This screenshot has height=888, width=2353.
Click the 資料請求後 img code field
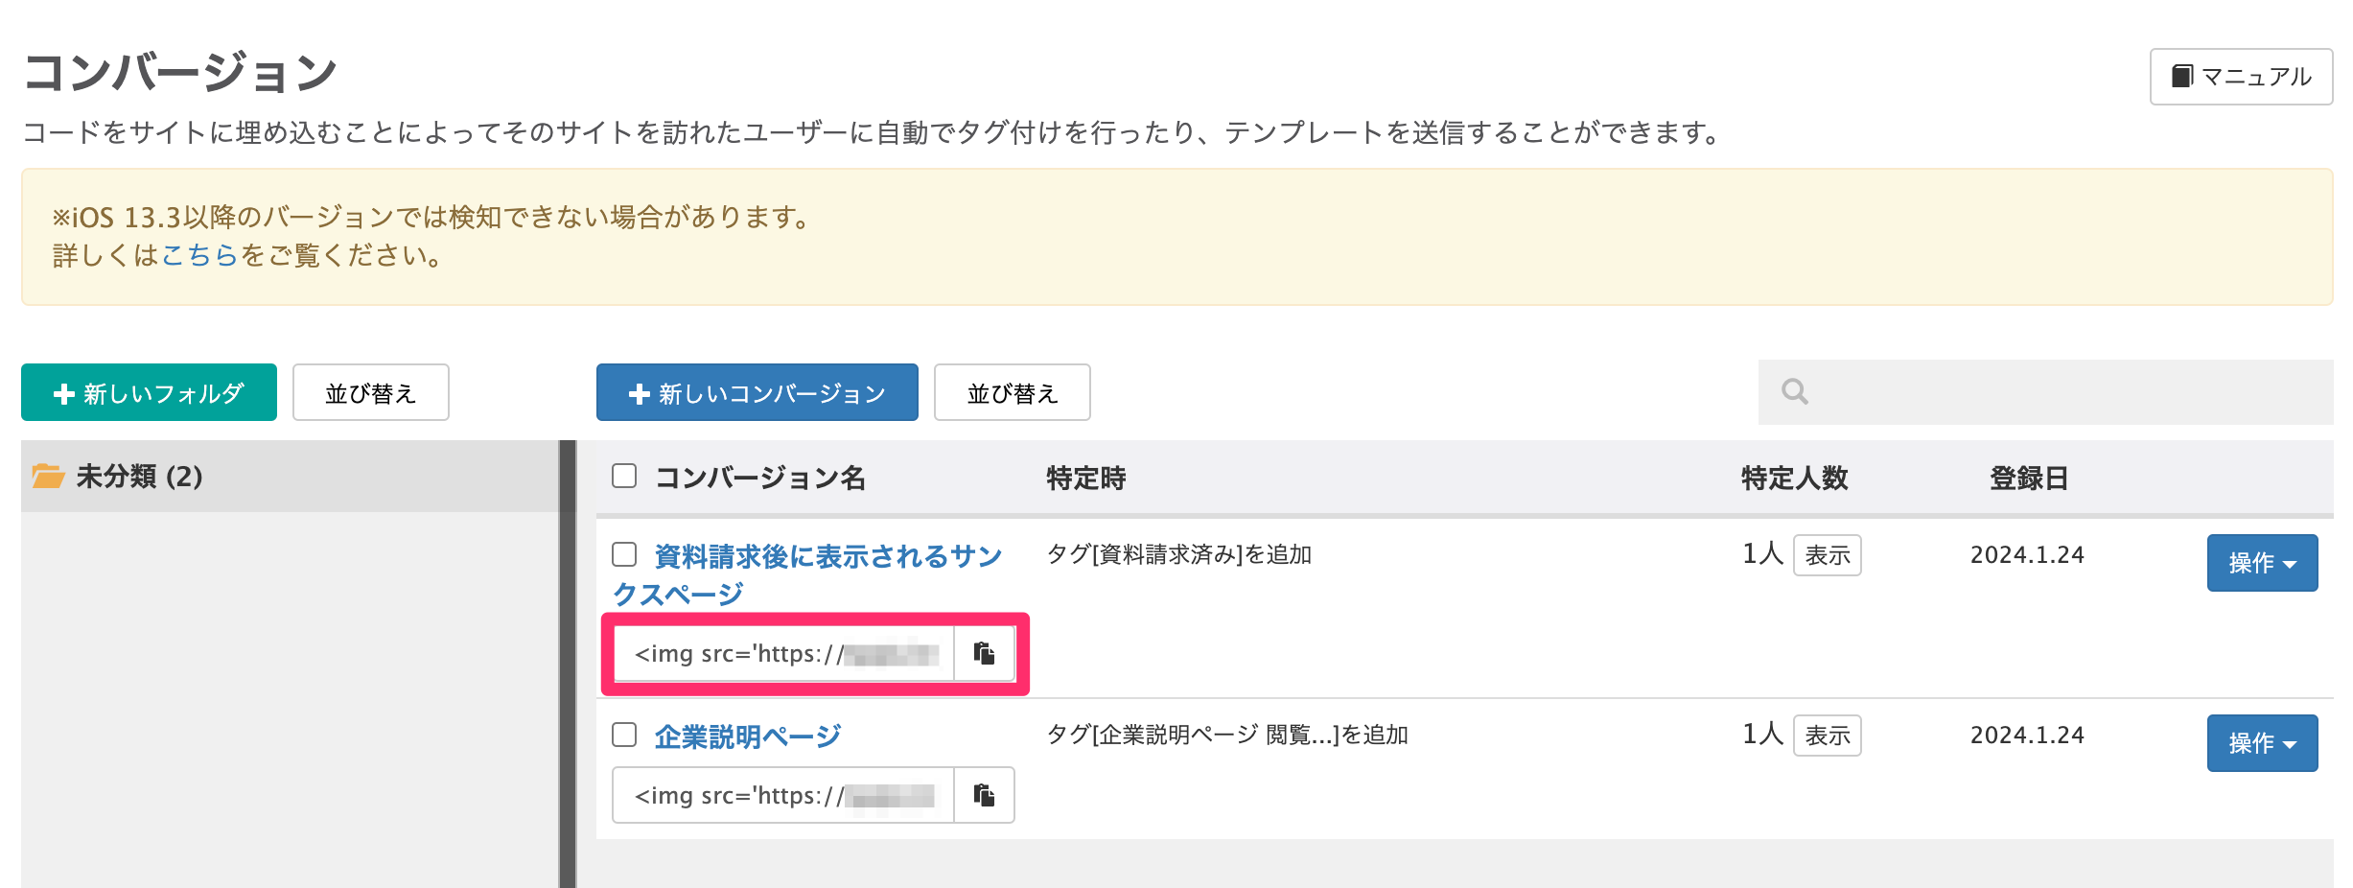click(783, 654)
